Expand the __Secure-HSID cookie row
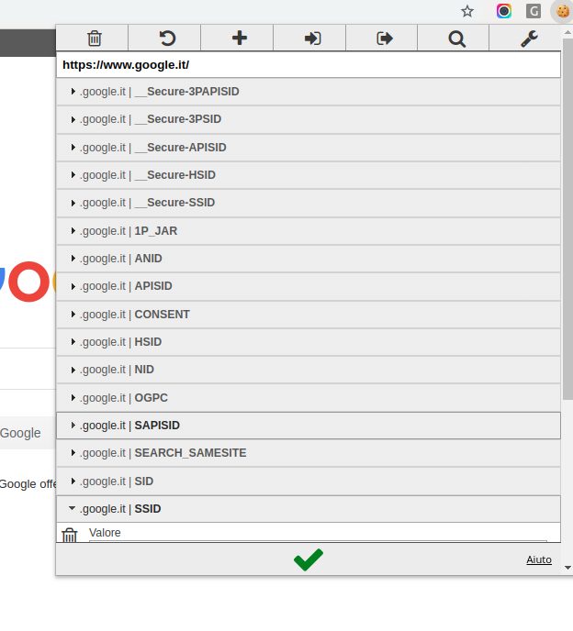This screenshot has width=573, height=631. 309,175
